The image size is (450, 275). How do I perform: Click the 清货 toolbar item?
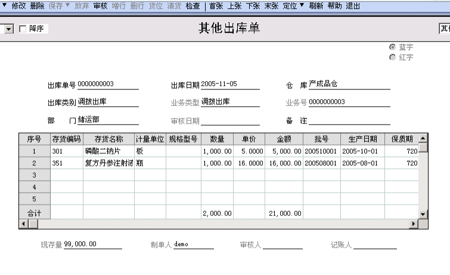click(x=174, y=6)
